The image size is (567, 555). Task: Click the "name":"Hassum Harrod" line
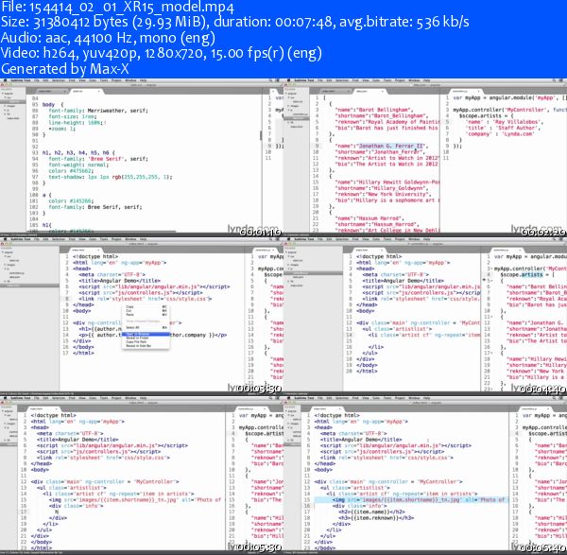369,218
